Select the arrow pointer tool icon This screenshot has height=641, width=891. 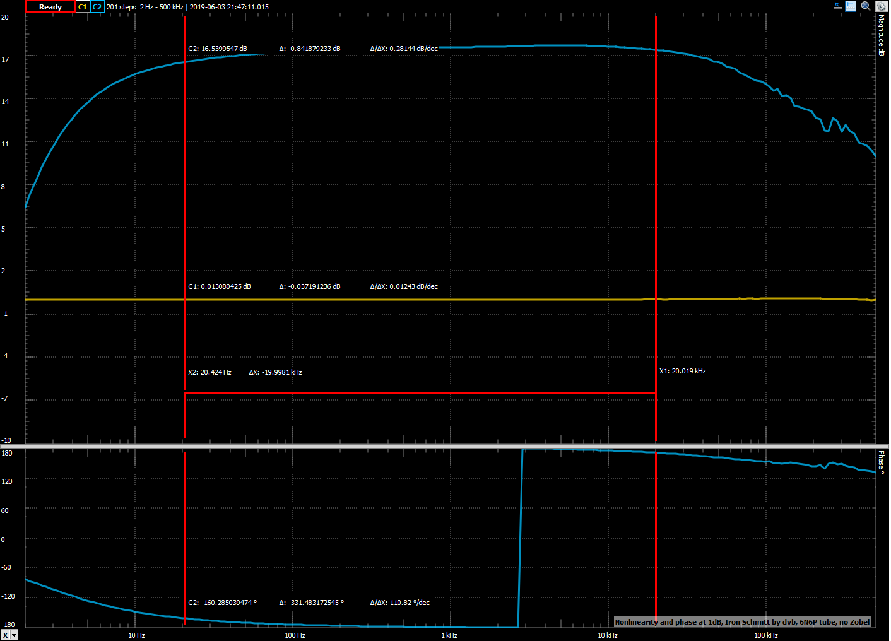(838, 6)
